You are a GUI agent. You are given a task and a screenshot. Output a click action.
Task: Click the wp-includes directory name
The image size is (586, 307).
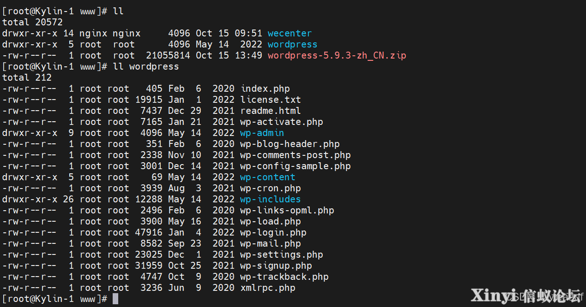point(270,200)
